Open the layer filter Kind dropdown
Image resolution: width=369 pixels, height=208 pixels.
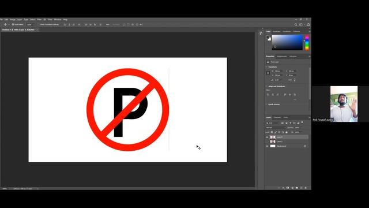click(272, 123)
